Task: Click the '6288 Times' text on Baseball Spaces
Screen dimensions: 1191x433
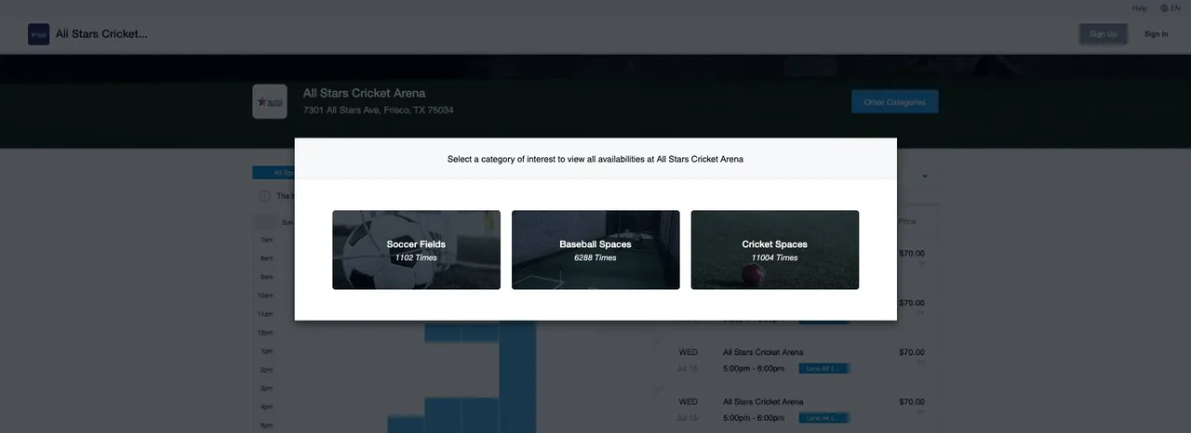Action: pos(595,257)
